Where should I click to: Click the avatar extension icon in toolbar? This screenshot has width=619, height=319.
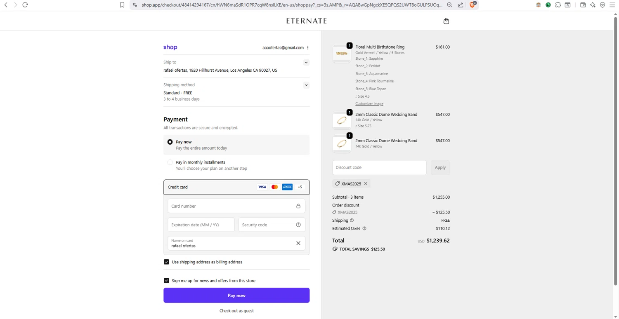click(x=539, y=5)
